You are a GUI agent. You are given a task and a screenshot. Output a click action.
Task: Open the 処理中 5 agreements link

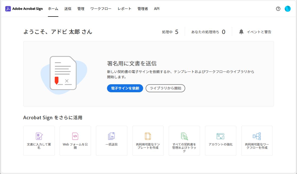pyautogui.click(x=170, y=32)
